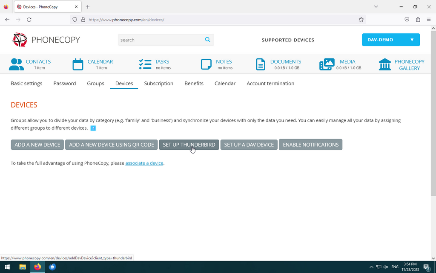
Task: Click the Contacts people icon
Action: click(16, 64)
